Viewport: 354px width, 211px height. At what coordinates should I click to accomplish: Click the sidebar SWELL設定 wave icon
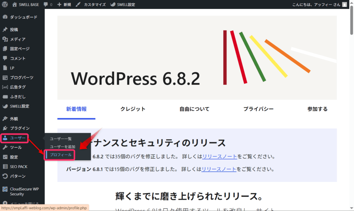5,106
